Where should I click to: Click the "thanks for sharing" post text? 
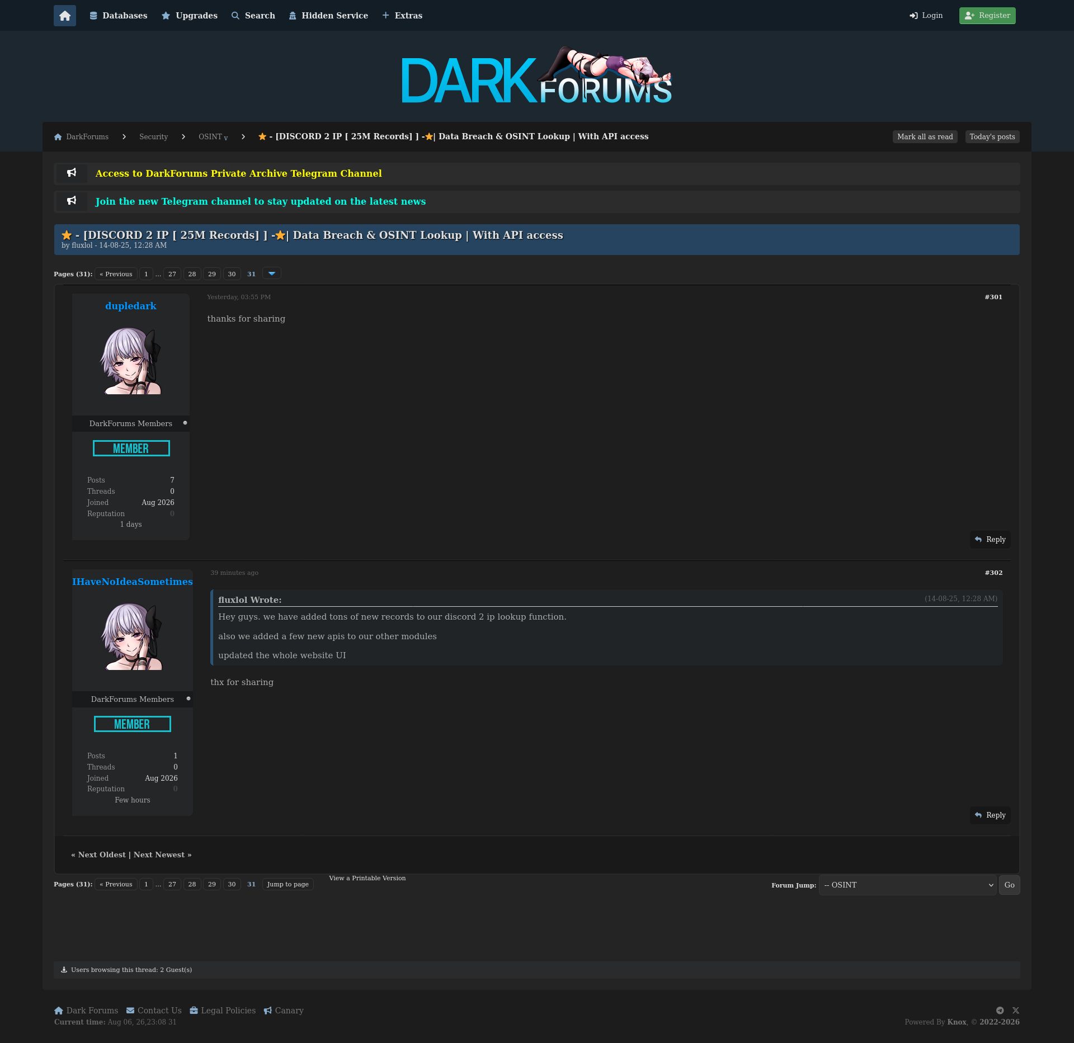coord(246,319)
